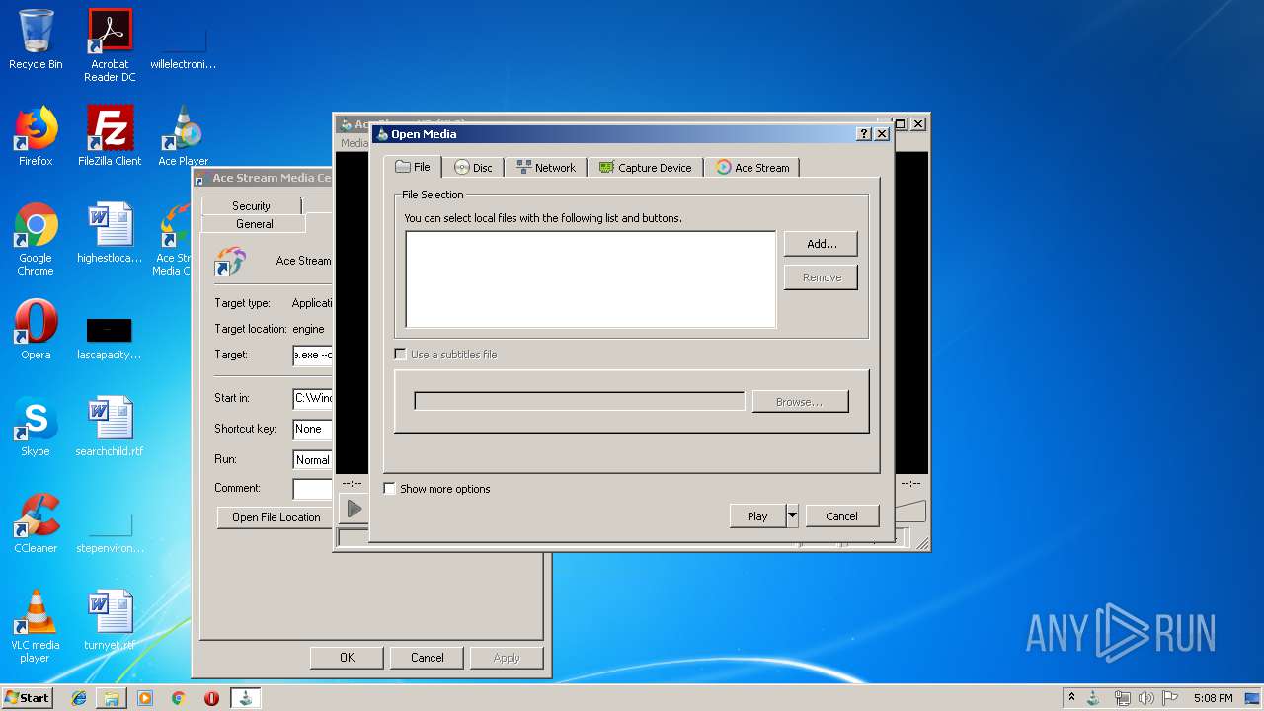Launch Internet Explorer from the taskbar
The height and width of the screenshot is (711, 1264).
pyautogui.click(x=79, y=698)
